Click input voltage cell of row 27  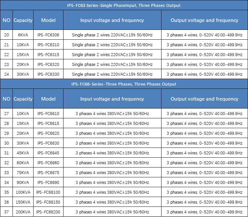pyautogui.click(x=112, y=113)
